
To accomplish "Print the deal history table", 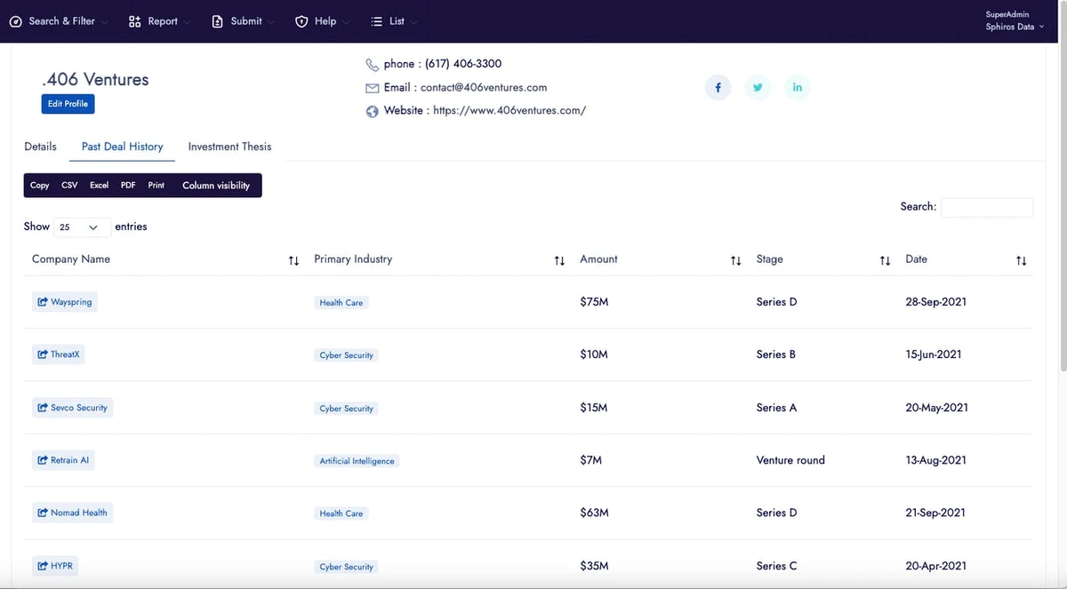I will (156, 186).
